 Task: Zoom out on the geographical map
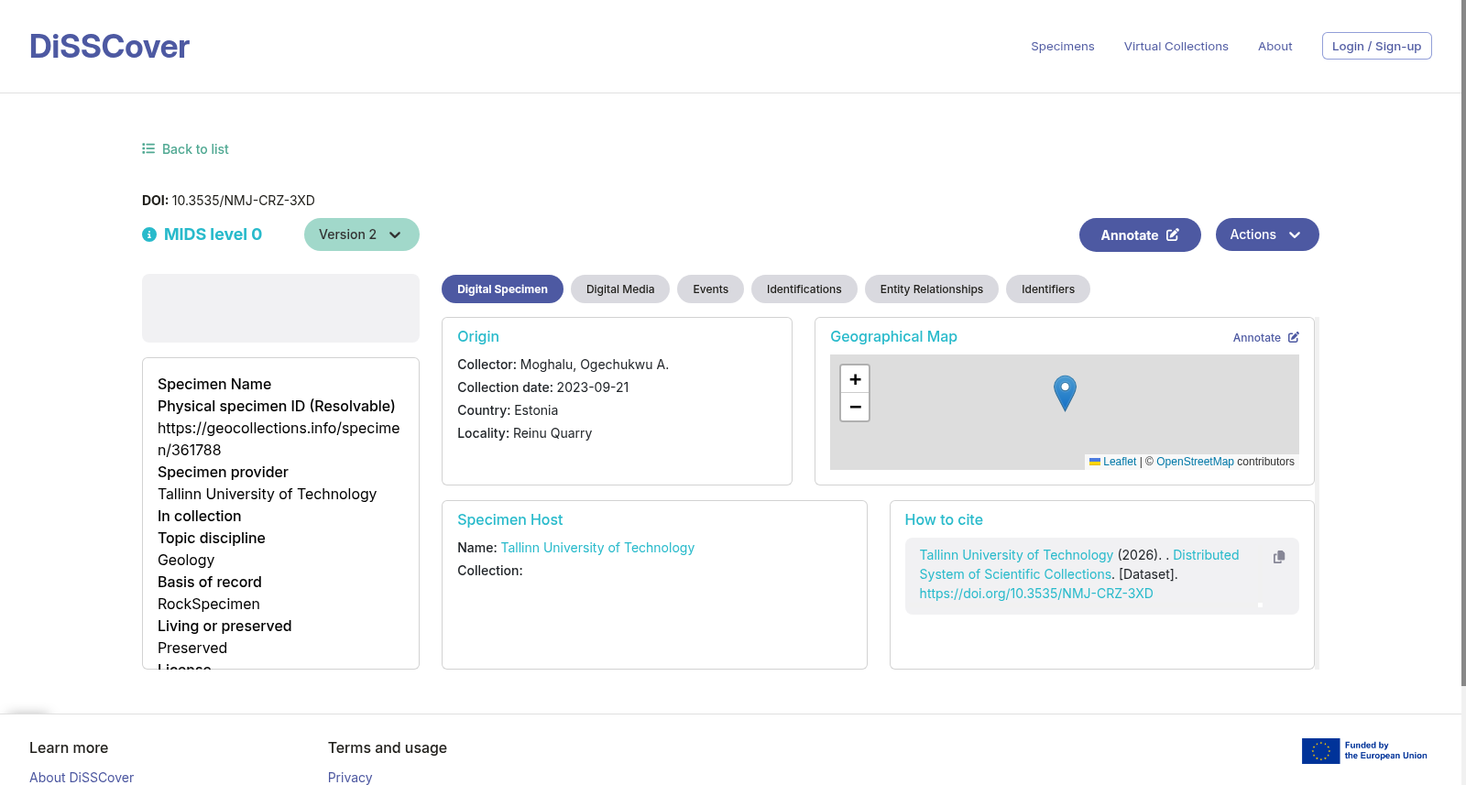(855, 408)
